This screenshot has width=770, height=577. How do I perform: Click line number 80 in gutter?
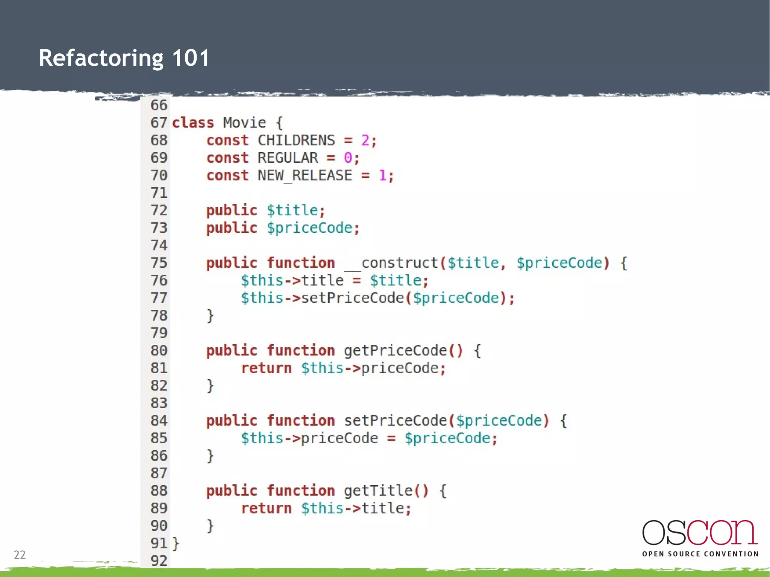click(159, 351)
